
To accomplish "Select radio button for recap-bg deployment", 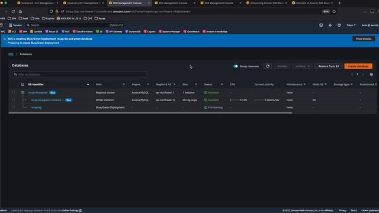I will [x=13, y=108].
